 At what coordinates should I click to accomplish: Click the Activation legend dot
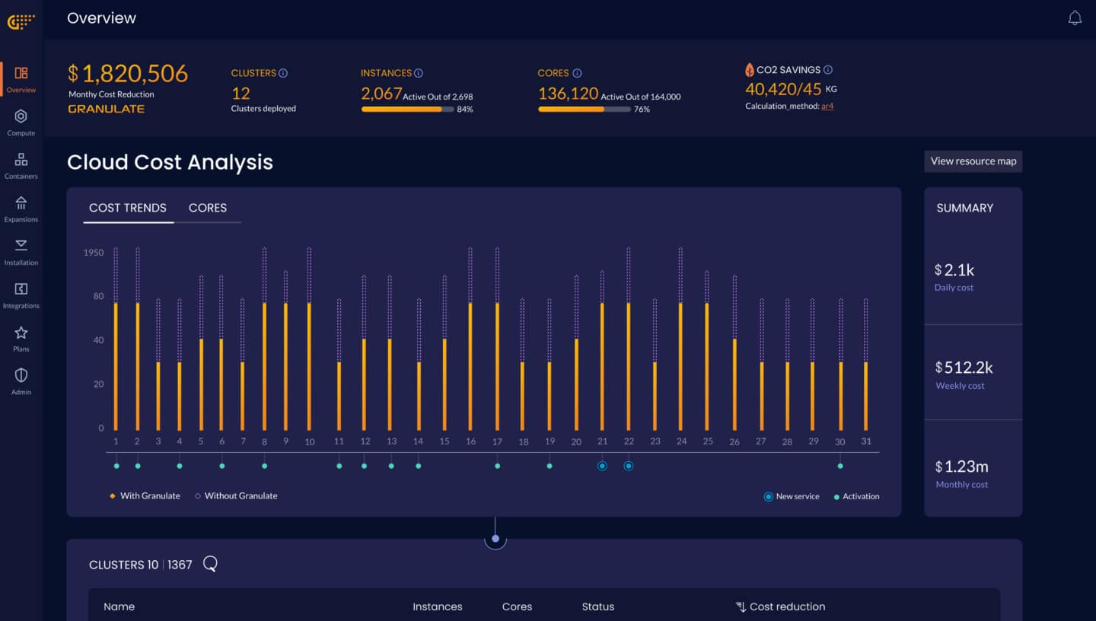837,497
